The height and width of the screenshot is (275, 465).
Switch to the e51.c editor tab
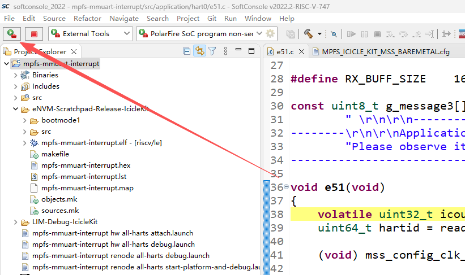coord(285,52)
